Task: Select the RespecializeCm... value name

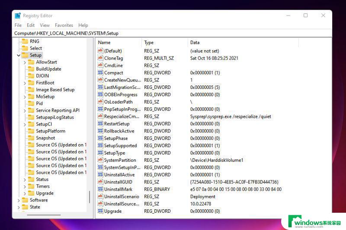Action: (x=122, y=117)
